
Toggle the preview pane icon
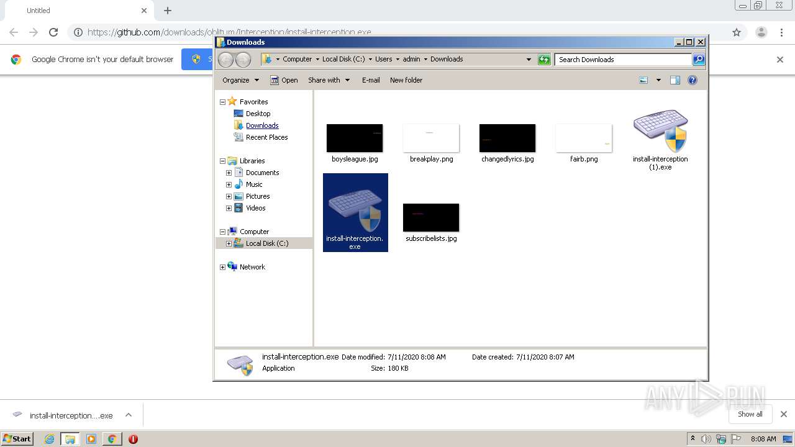click(675, 80)
